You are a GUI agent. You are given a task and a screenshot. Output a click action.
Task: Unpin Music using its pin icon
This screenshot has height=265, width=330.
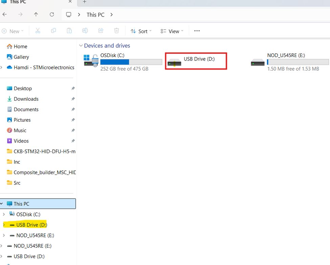[73, 130]
